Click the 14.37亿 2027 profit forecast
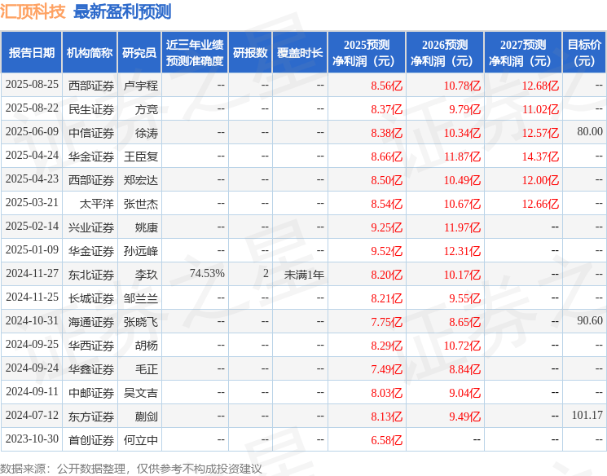Viewport: 607px width, 476px height. 539,156
